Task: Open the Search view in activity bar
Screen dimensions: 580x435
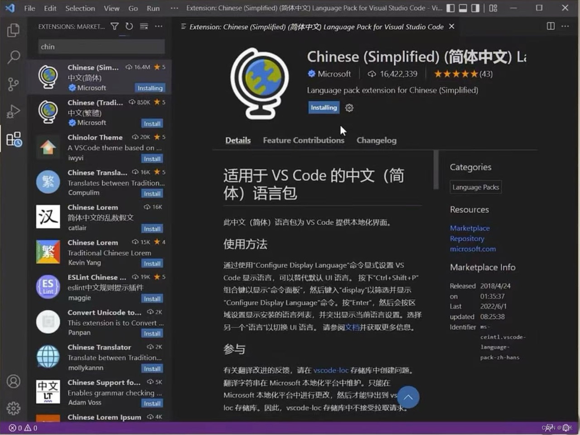Action: click(x=14, y=57)
